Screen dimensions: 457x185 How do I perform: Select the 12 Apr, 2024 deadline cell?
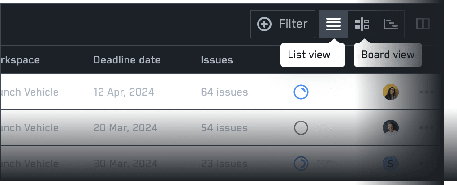click(124, 92)
